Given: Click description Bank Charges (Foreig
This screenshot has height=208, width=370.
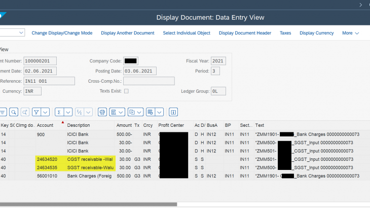Looking at the screenshot, I should (89, 176).
